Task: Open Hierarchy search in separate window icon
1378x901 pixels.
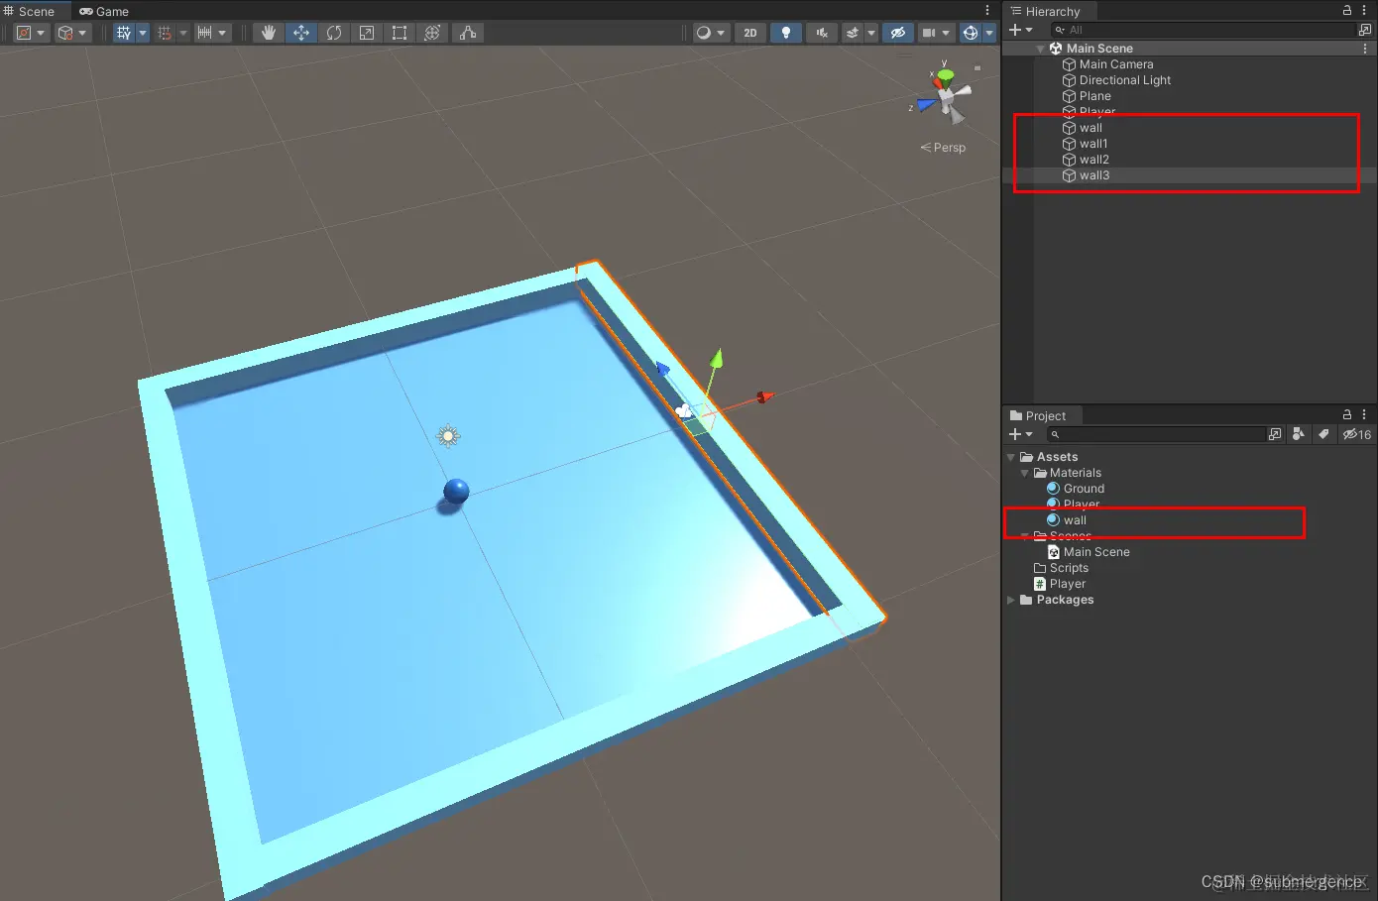Action: click(x=1365, y=30)
